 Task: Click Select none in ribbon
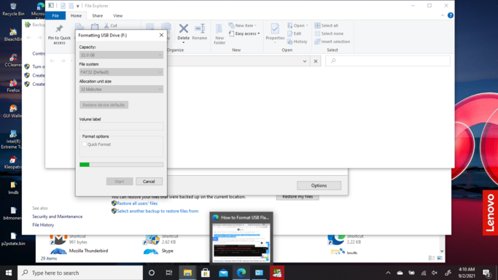329,34
